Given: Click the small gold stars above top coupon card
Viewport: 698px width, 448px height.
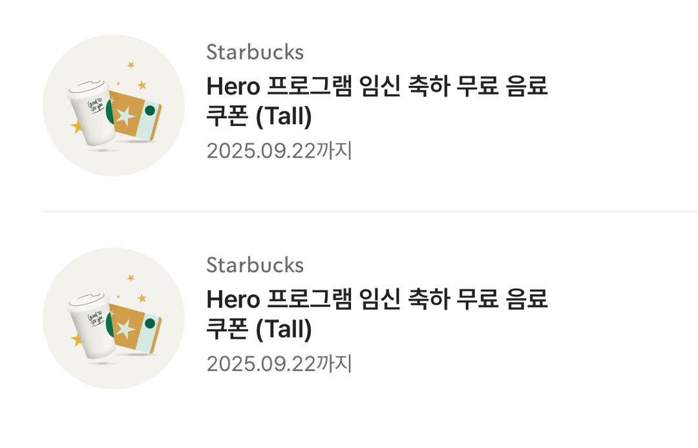Looking at the screenshot, I should tap(141, 85).
